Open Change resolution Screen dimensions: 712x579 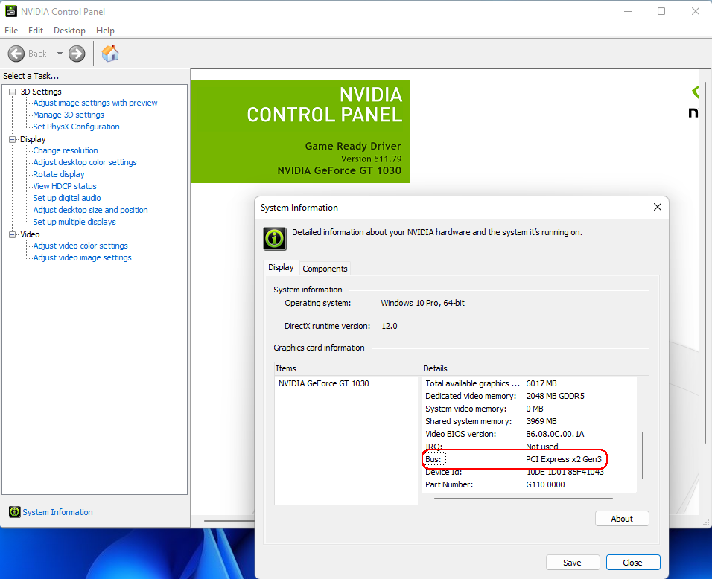pos(66,150)
